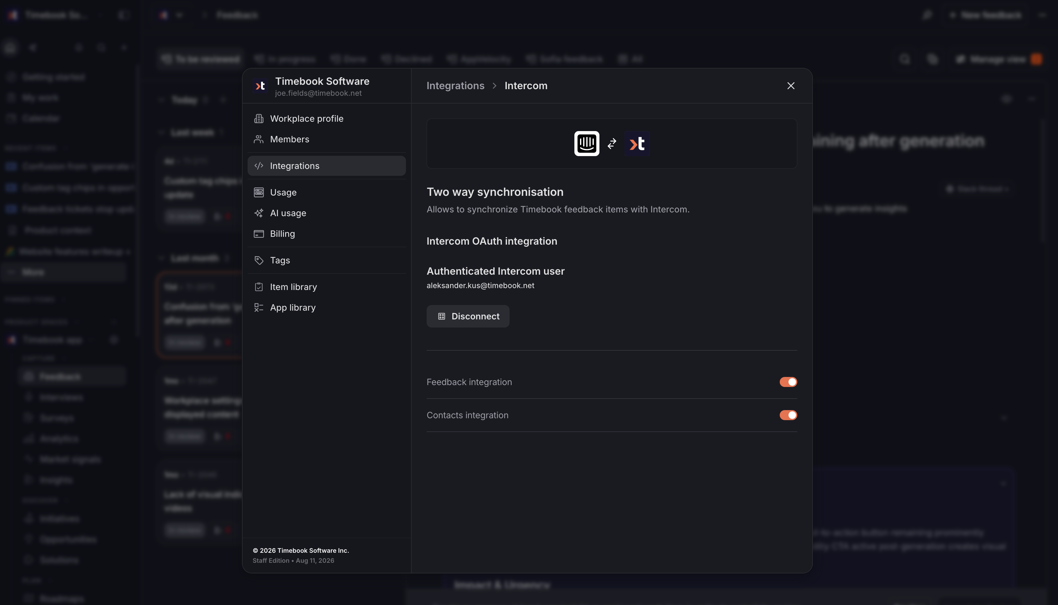The height and width of the screenshot is (605, 1058).
Task: Click the App library checklist icon
Action: tap(259, 308)
